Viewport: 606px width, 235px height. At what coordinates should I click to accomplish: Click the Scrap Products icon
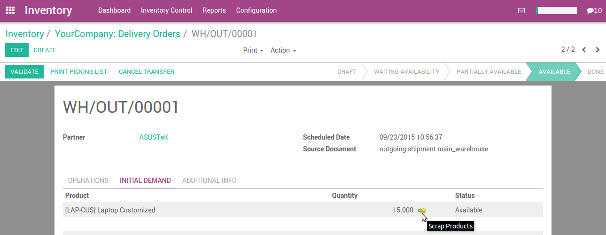click(x=421, y=211)
